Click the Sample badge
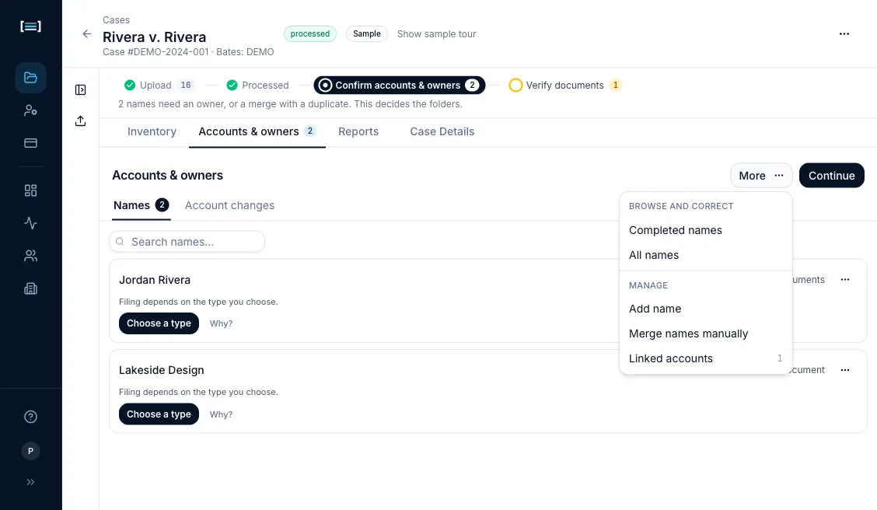 (367, 33)
